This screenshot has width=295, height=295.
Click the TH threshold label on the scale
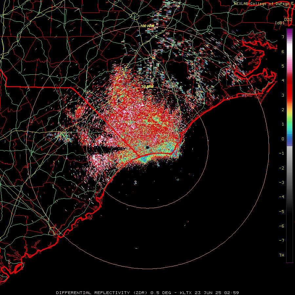(x=282, y=255)
